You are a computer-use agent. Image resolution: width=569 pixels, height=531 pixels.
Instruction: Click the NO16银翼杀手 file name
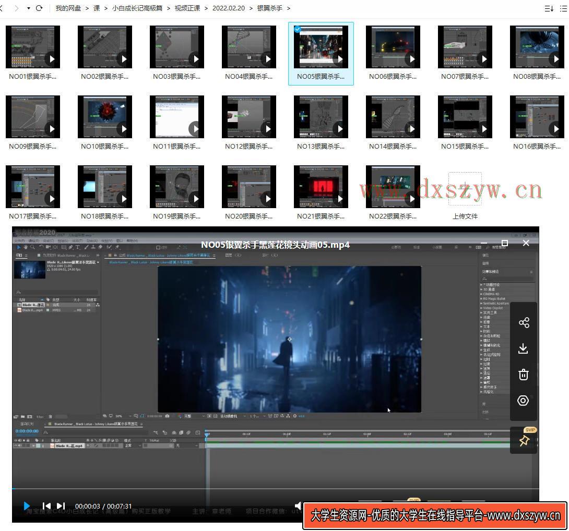[x=537, y=147]
